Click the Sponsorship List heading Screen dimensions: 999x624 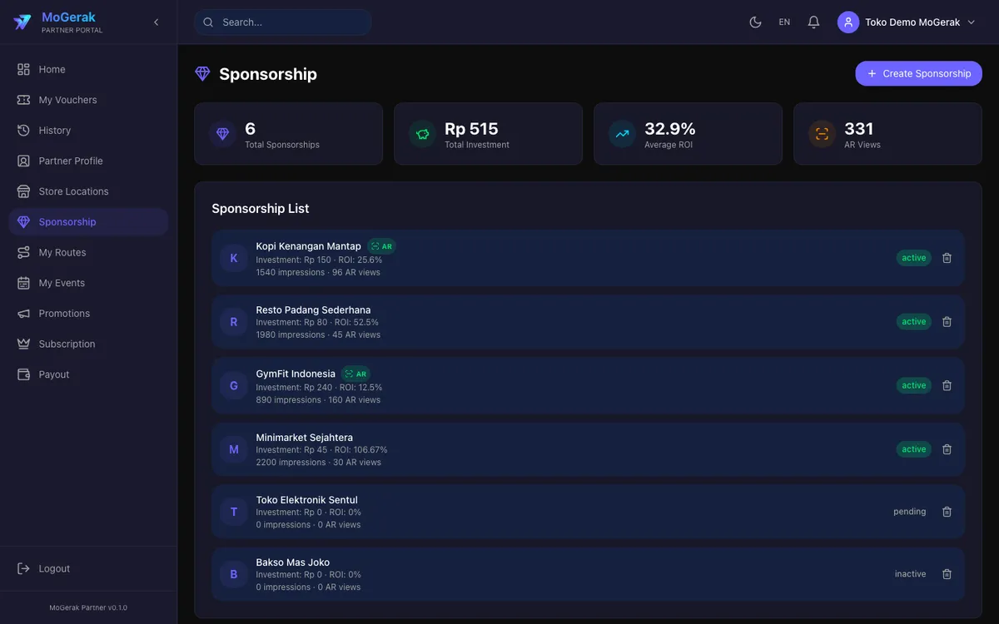coord(261,209)
